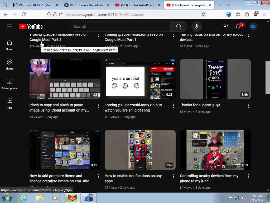This screenshot has width=270, height=203.
Task: Play the 3:19 premiere theme thumbnail
Action: pyautogui.click(x=65, y=150)
